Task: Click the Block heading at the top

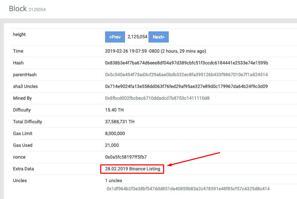Action: tap(18, 9)
